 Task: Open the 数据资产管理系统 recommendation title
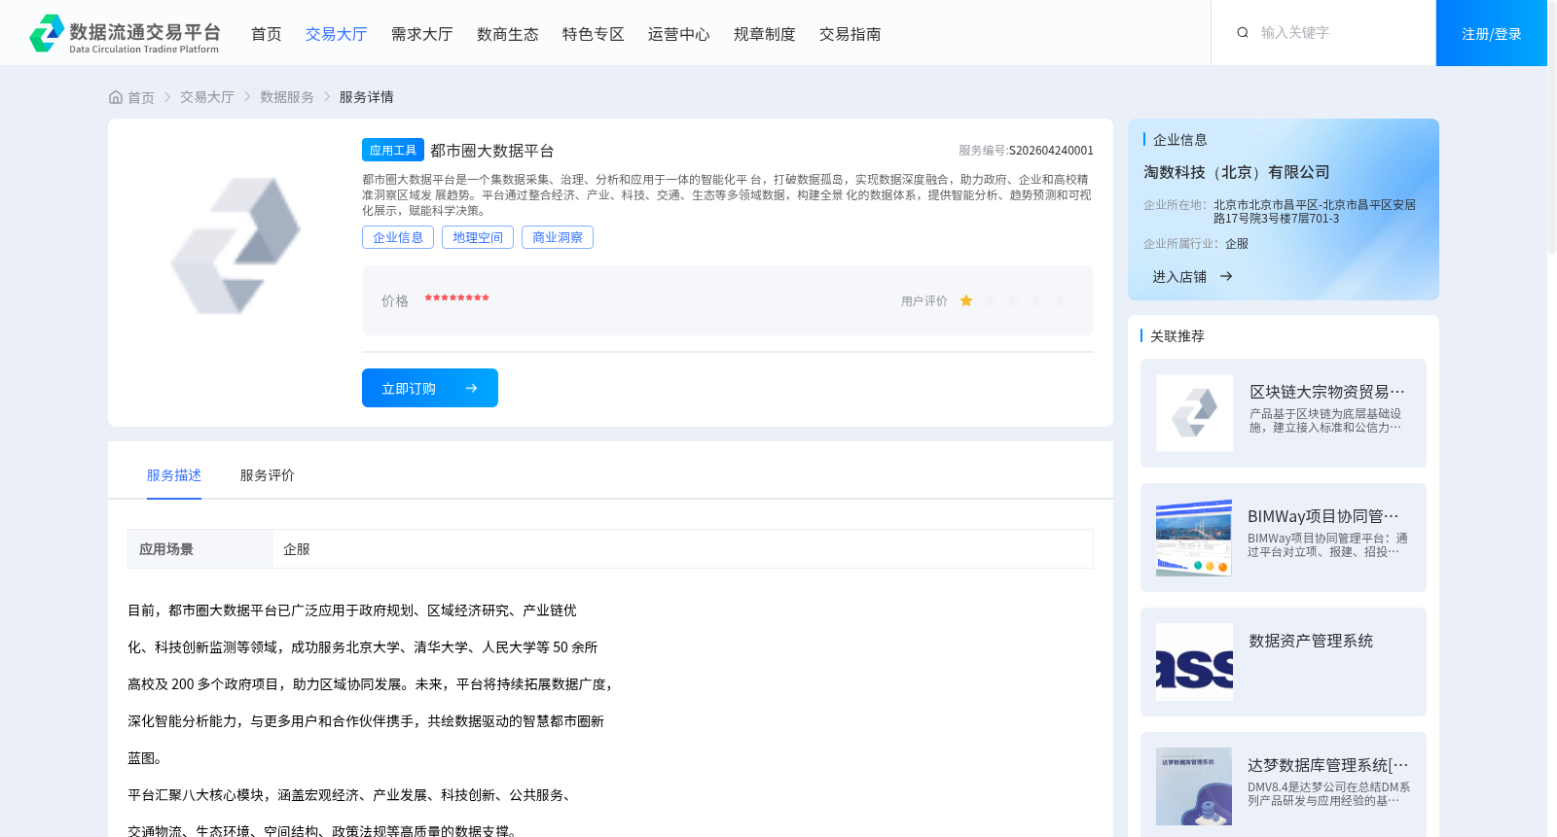click(1311, 641)
